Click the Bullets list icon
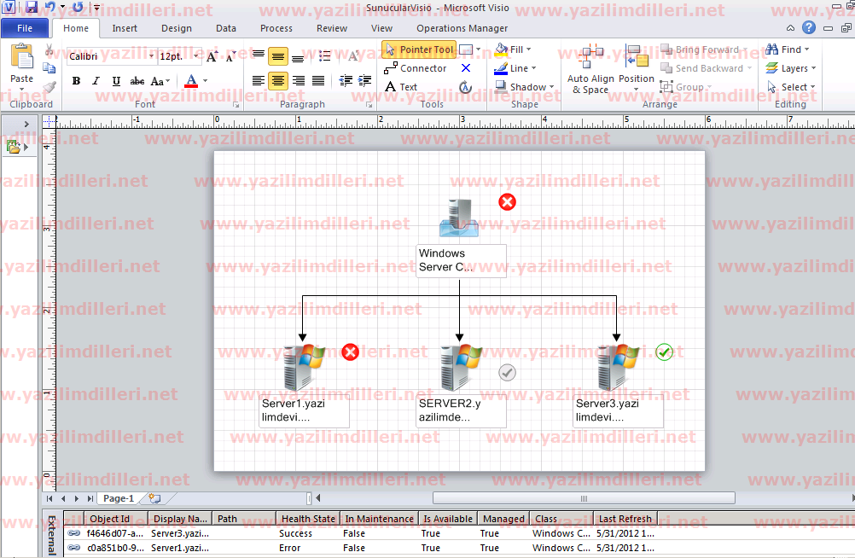The image size is (855, 558). [x=325, y=57]
